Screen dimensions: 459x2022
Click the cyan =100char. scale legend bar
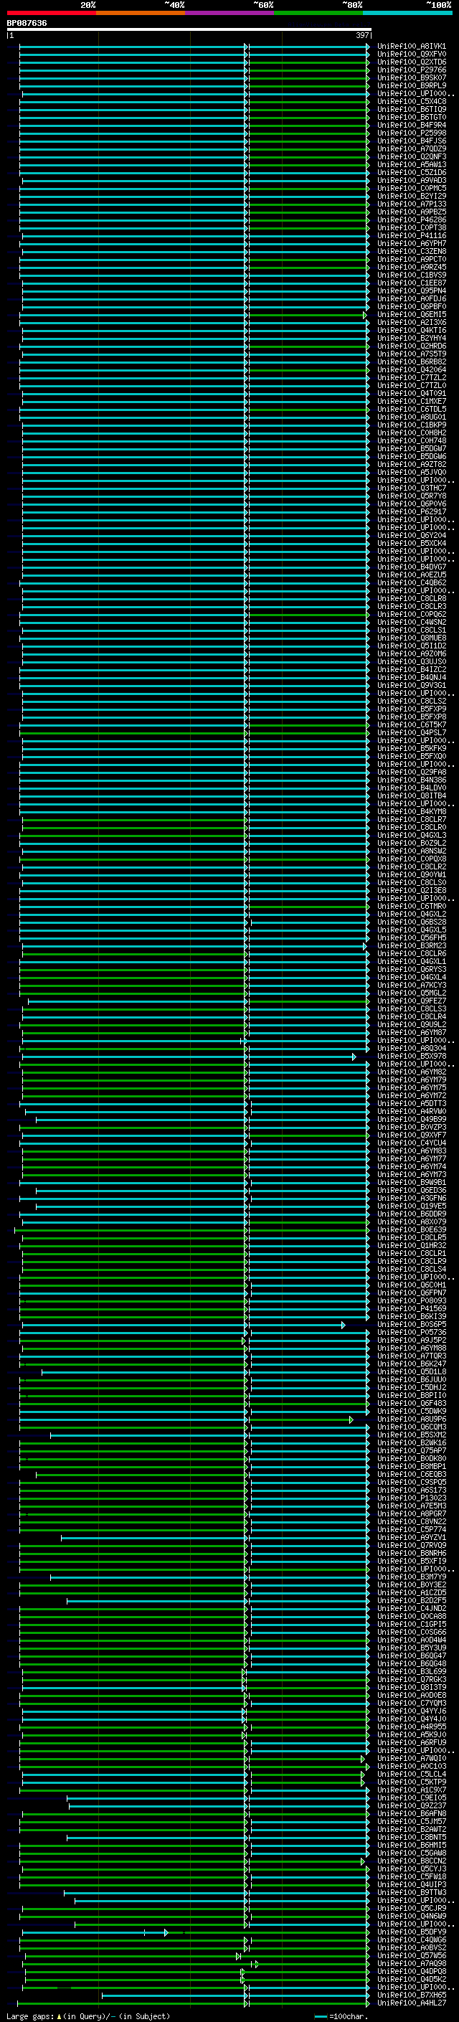pyautogui.click(x=320, y=2016)
